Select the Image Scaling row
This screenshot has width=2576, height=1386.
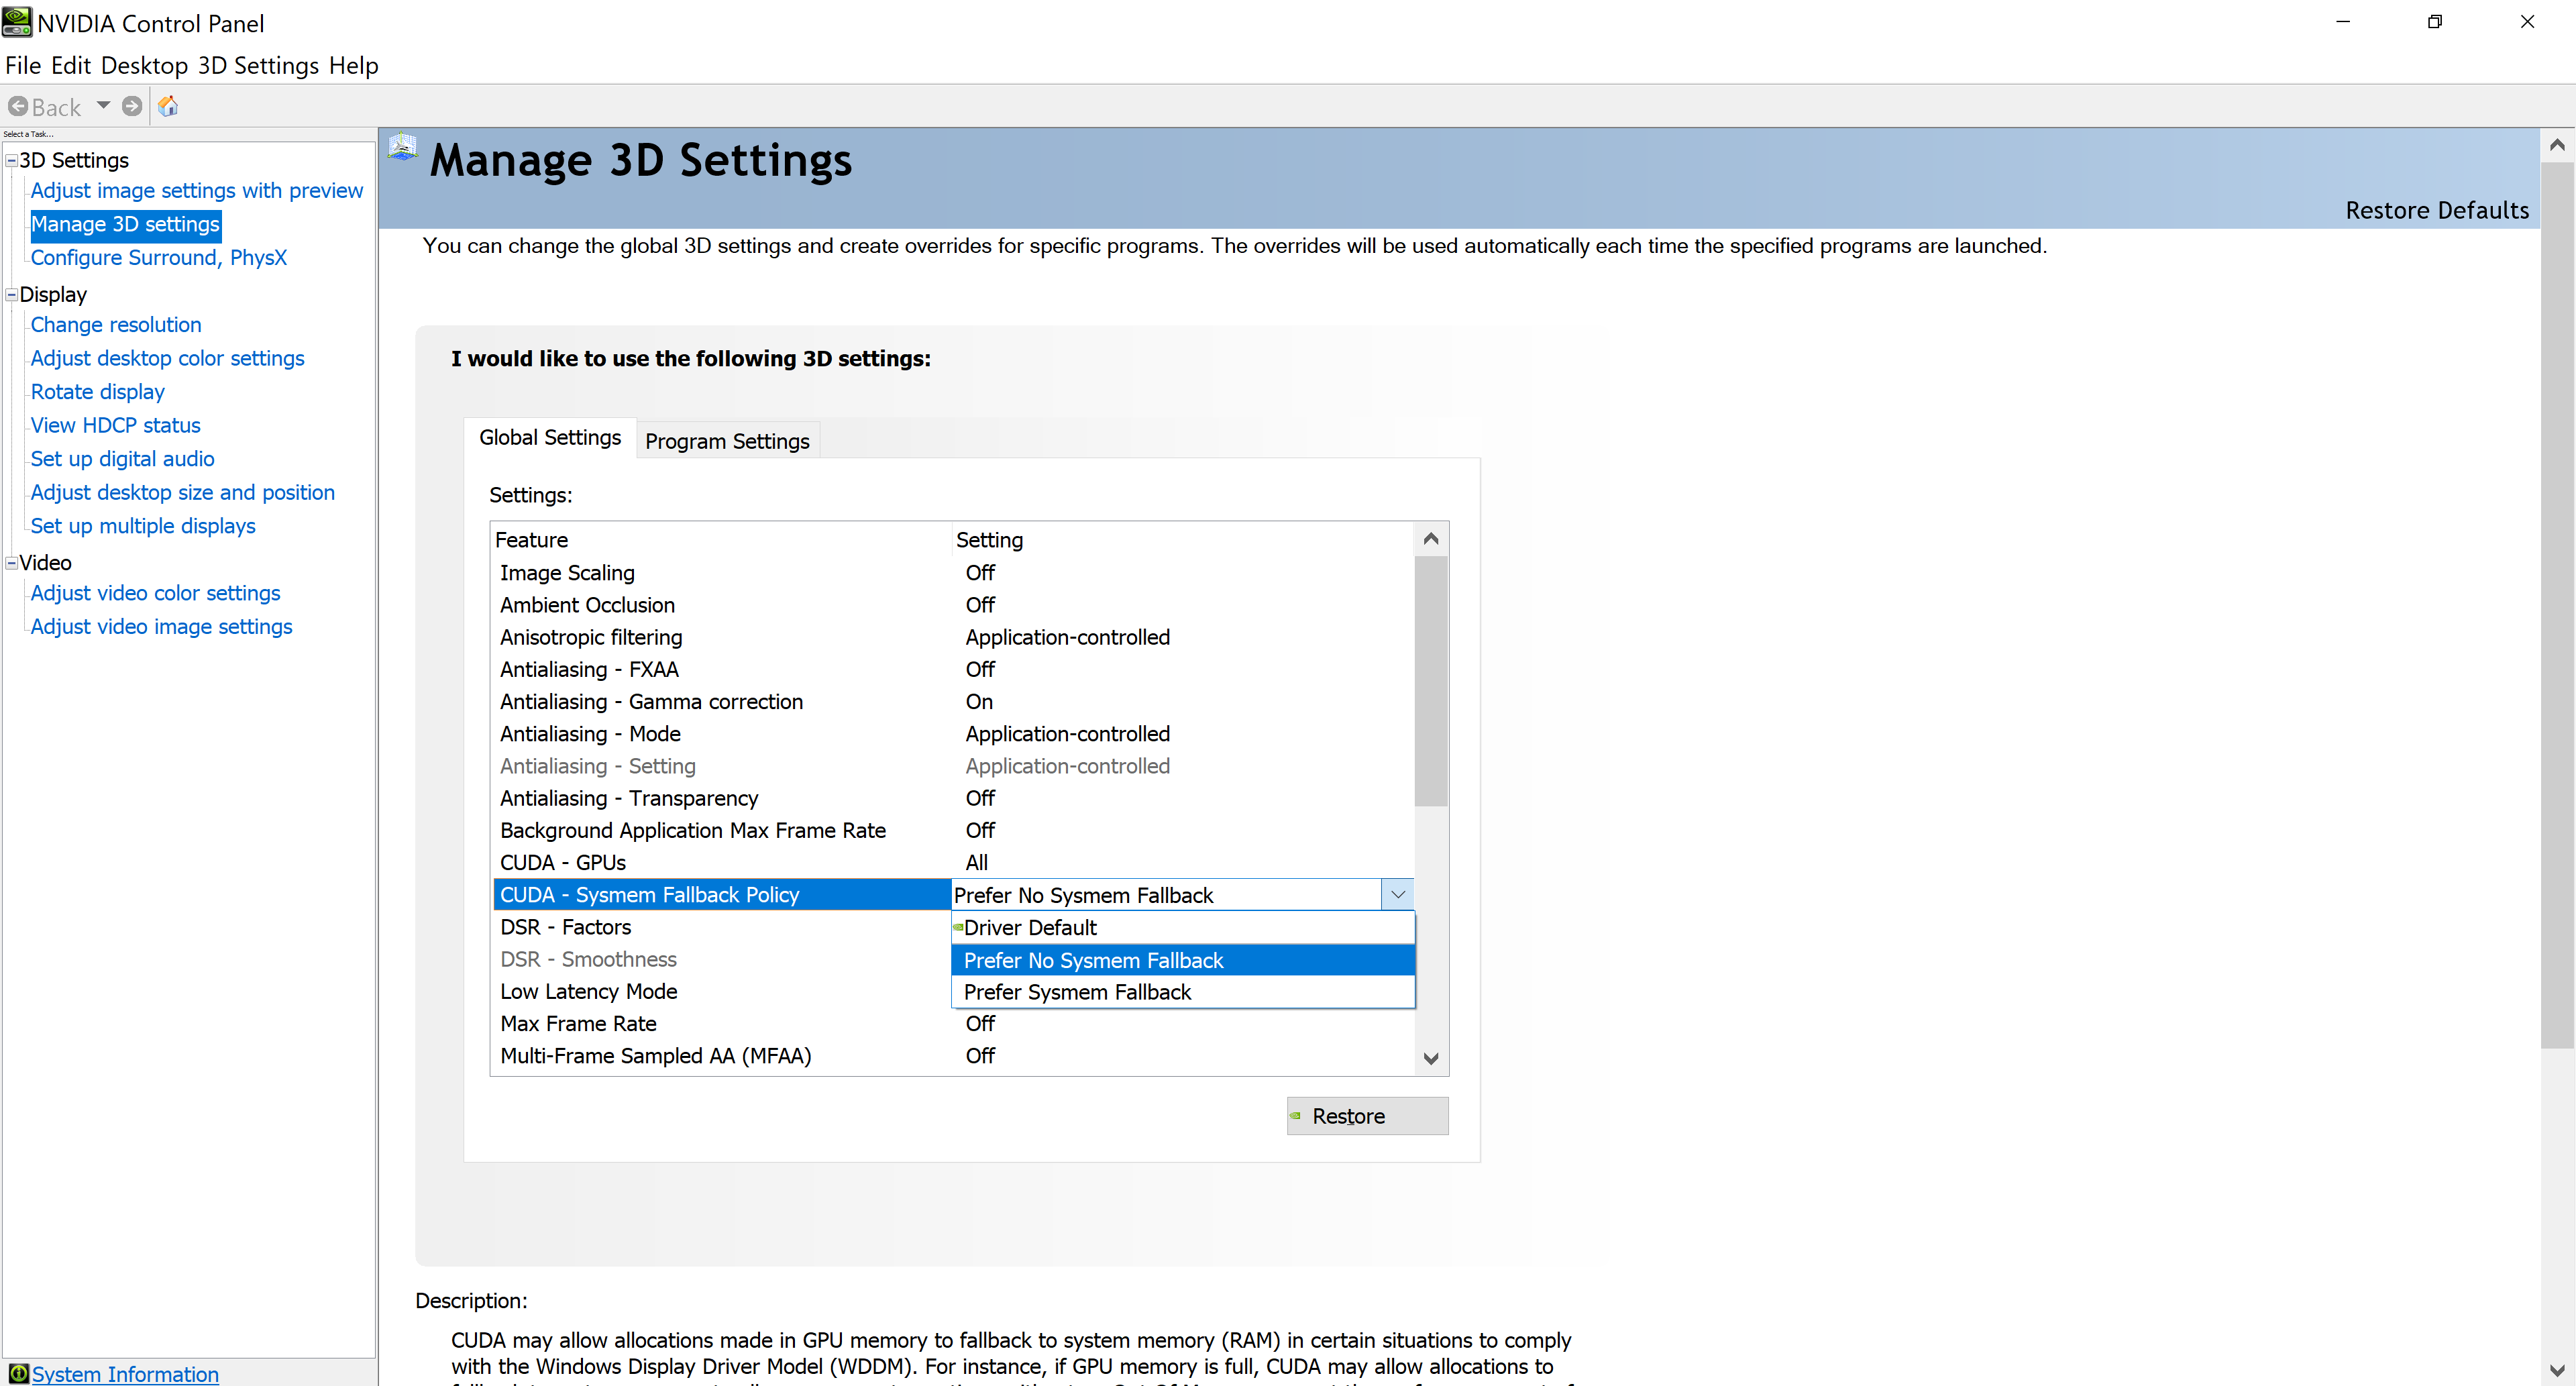(954, 573)
